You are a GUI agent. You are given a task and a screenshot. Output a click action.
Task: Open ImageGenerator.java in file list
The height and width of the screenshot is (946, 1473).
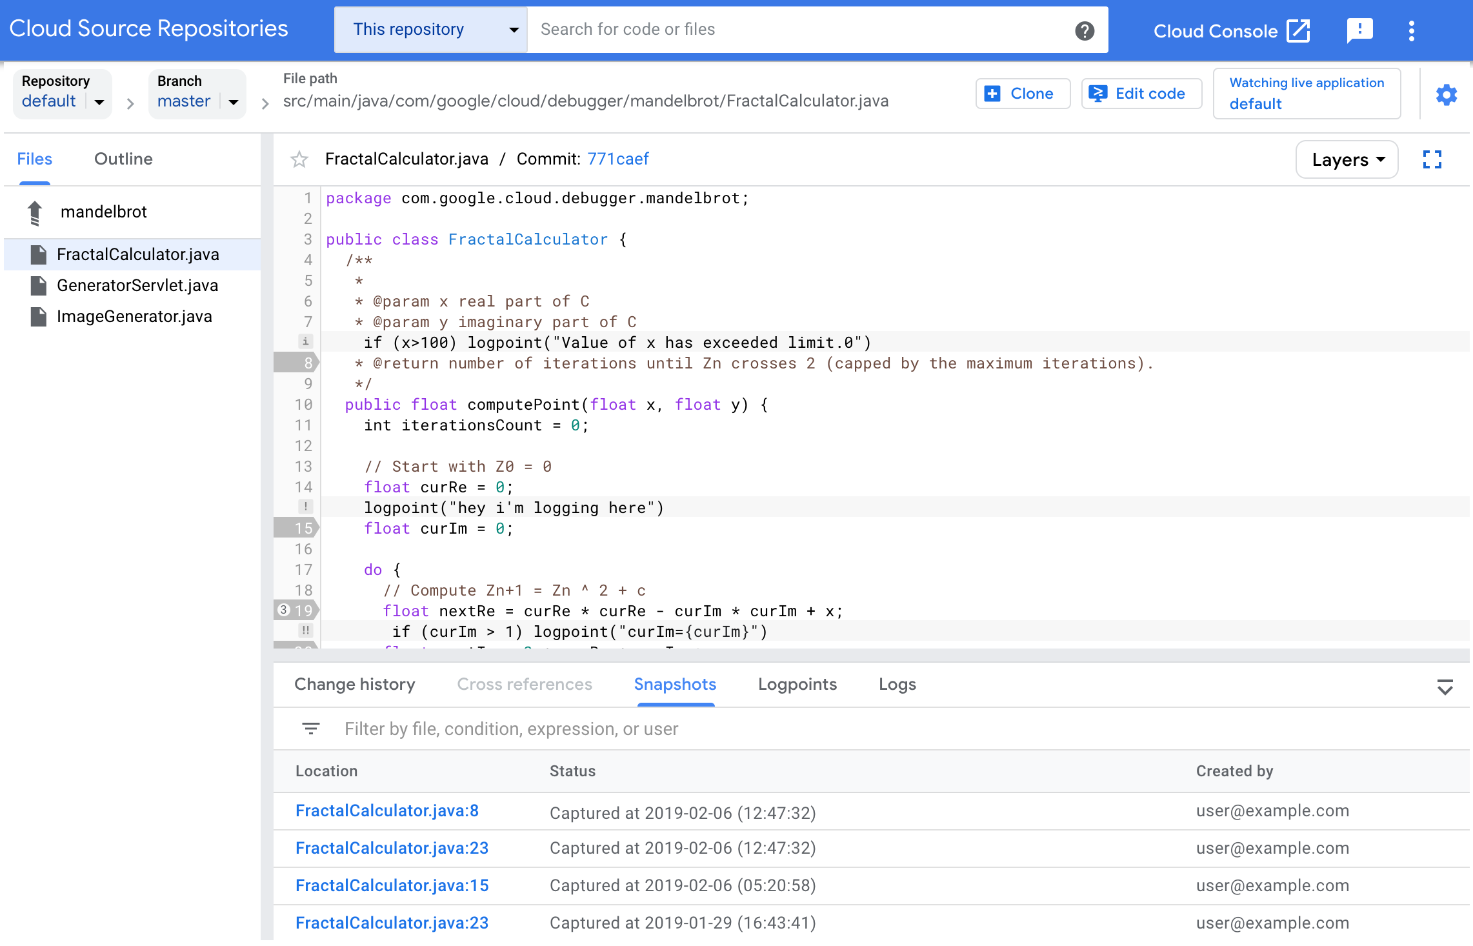pyautogui.click(x=132, y=316)
